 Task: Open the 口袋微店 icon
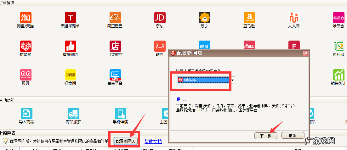tap(115, 46)
